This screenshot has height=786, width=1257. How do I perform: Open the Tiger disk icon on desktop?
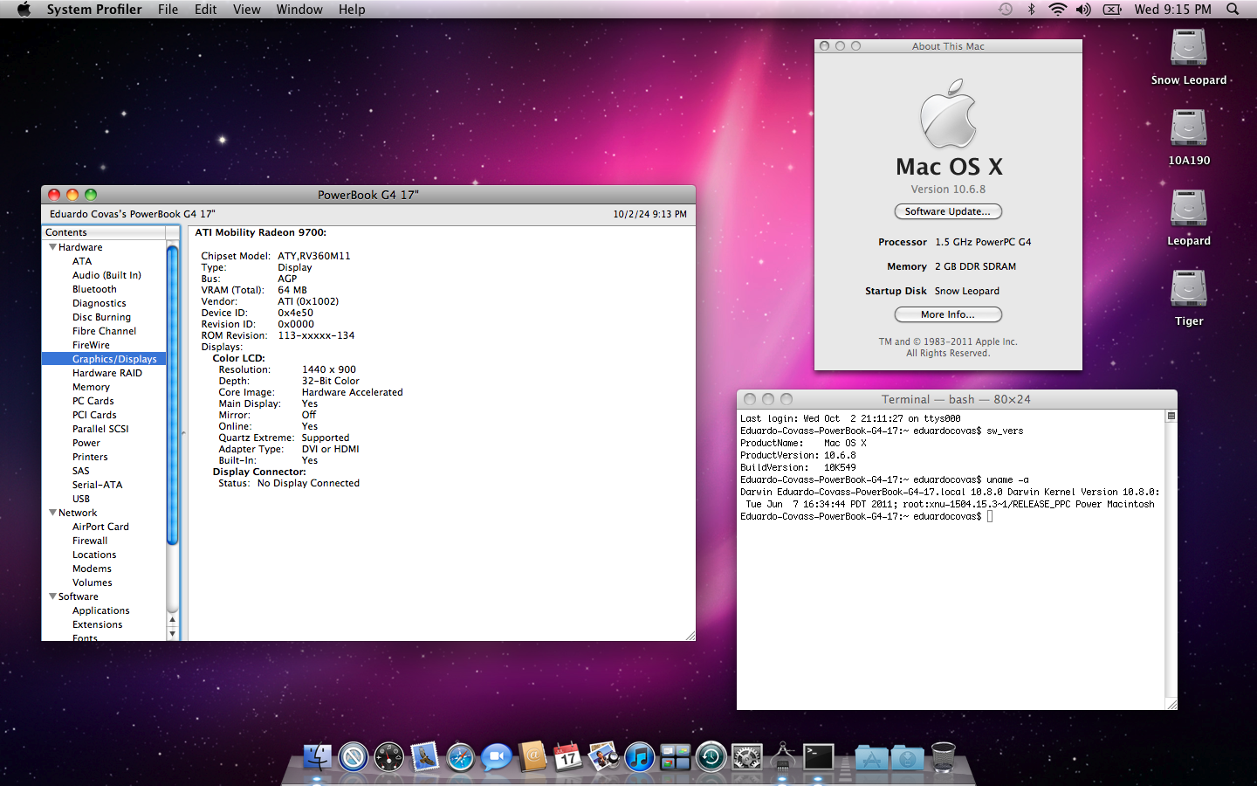click(x=1188, y=290)
